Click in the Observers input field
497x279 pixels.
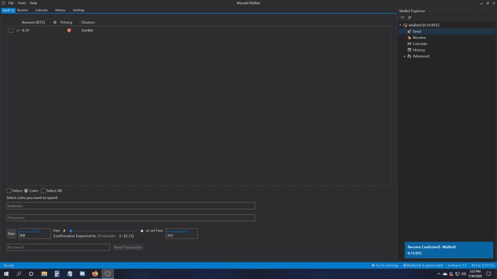[131, 218]
